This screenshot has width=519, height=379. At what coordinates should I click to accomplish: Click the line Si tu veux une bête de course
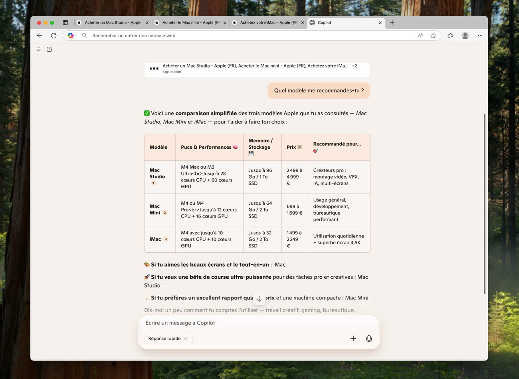(256, 281)
